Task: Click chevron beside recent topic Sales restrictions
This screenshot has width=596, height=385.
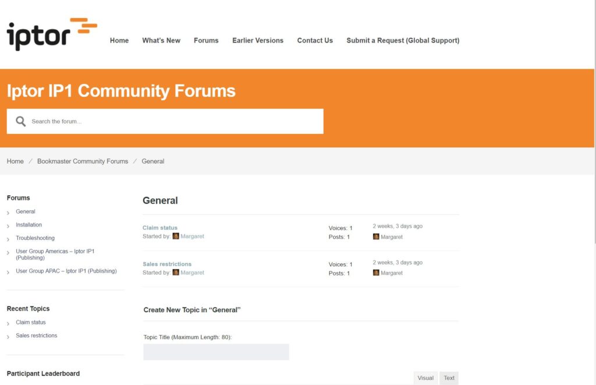Action: pos(8,337)
